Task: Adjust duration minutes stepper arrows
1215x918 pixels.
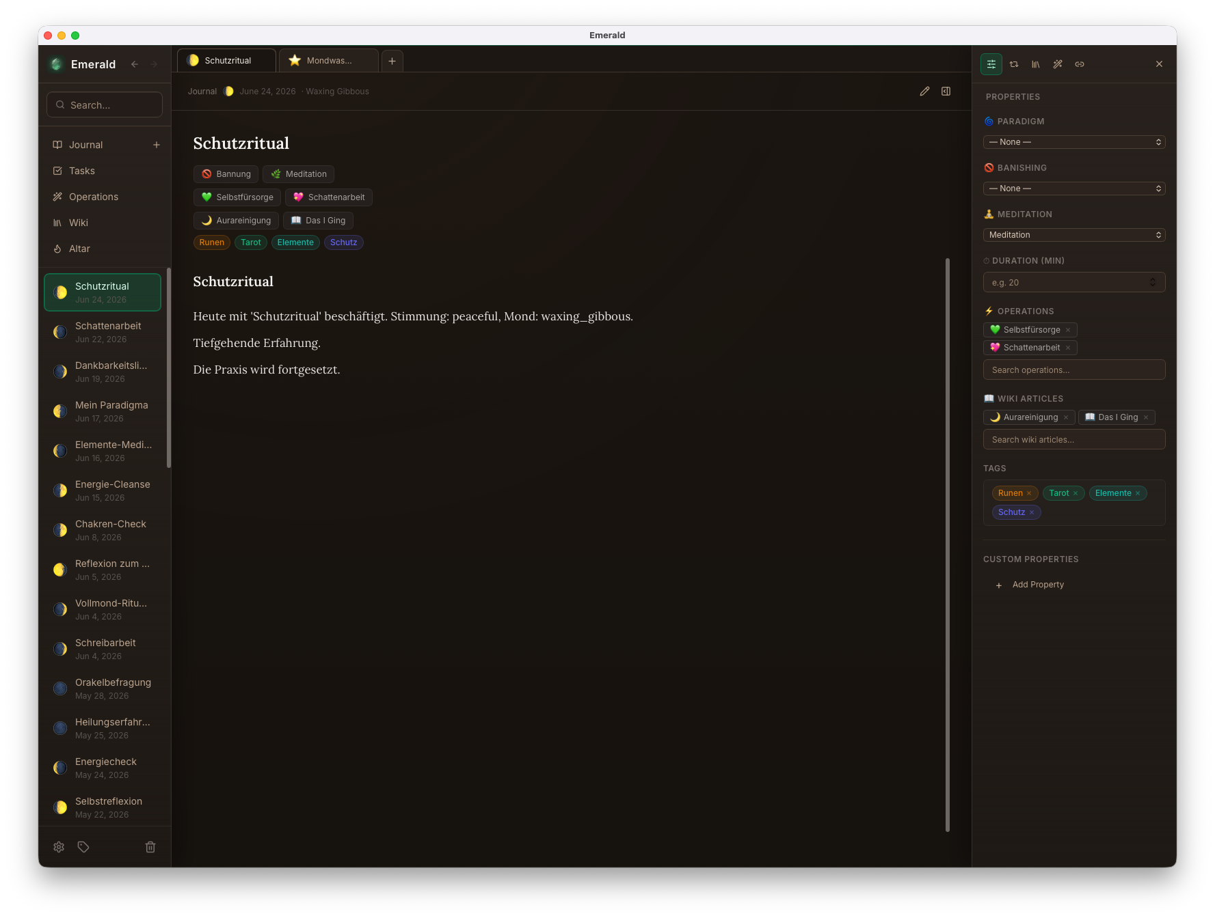Action: tap(1153, 283)
